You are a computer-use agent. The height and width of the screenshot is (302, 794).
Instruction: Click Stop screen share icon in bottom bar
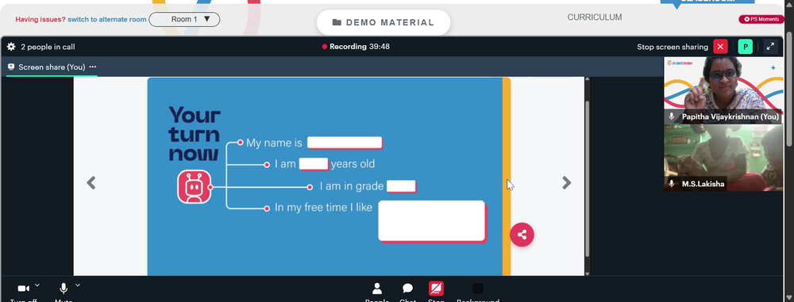click(x=436, y=289)
